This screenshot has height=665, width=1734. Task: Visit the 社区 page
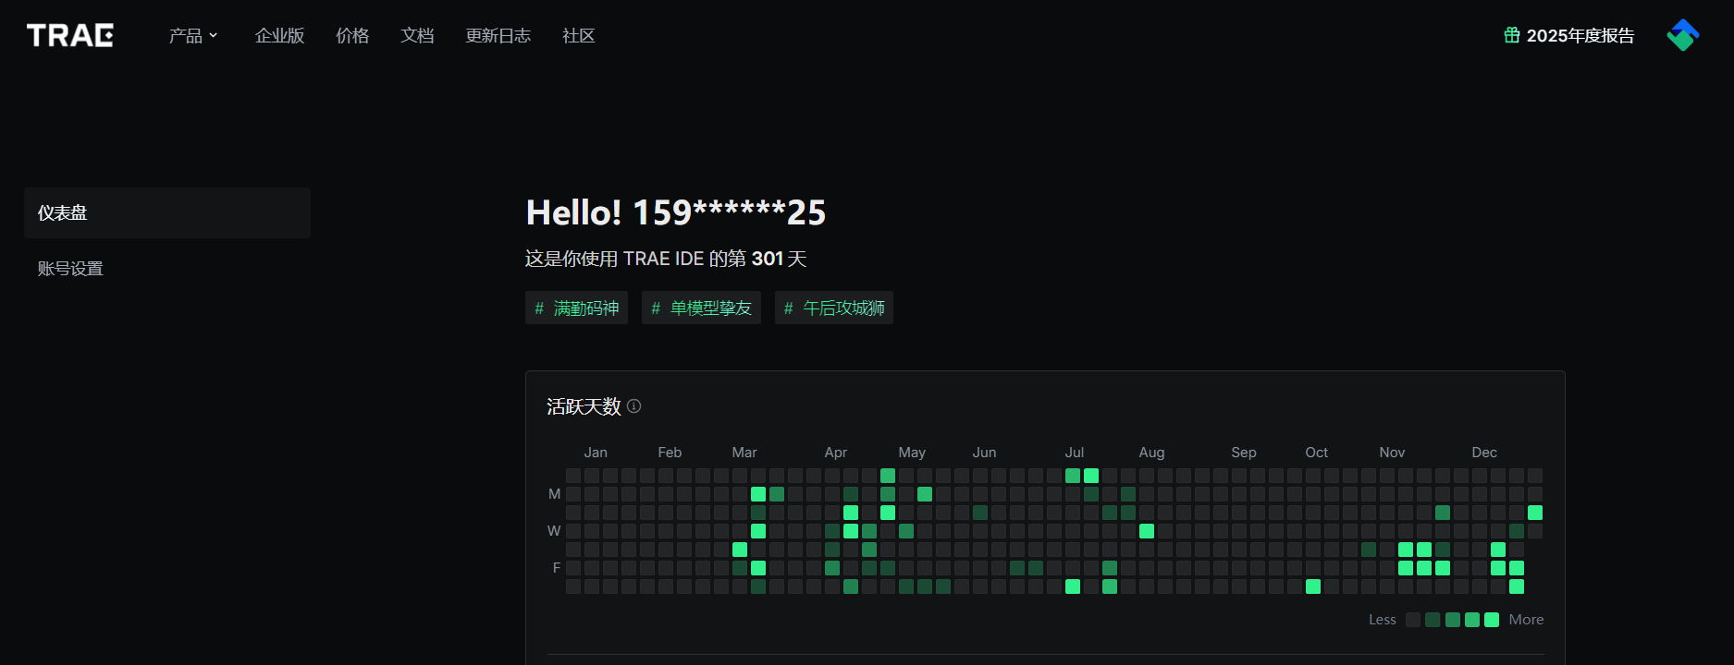coord(578,35)
